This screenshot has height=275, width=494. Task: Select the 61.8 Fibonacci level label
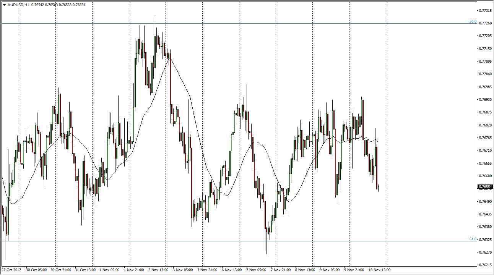point(473,239)
